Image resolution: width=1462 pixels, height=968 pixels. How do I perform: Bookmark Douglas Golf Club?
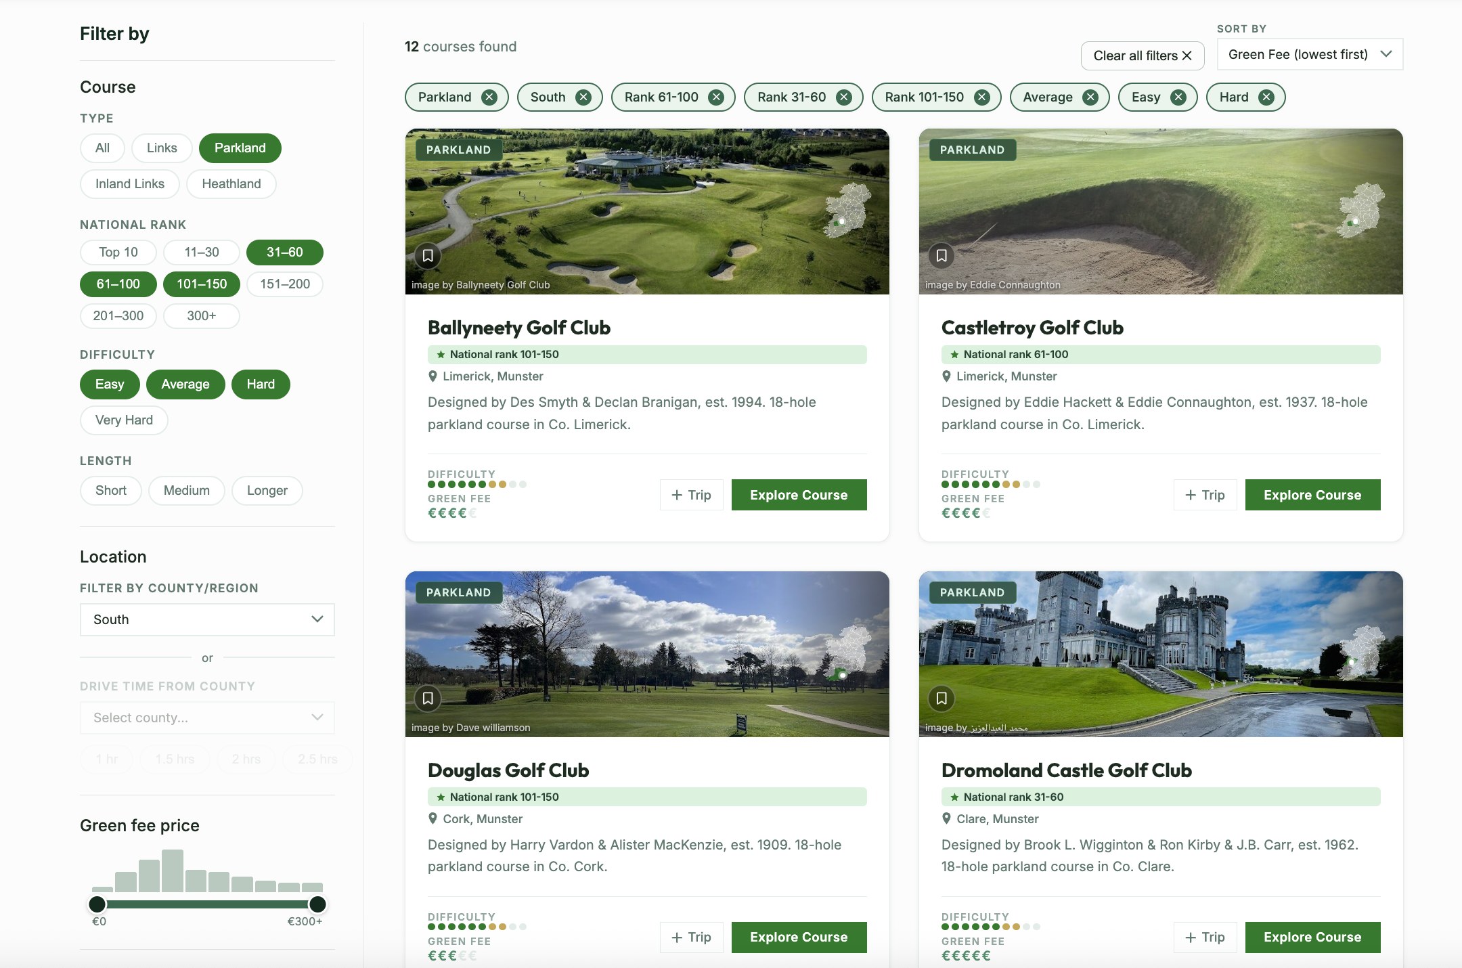428,699
